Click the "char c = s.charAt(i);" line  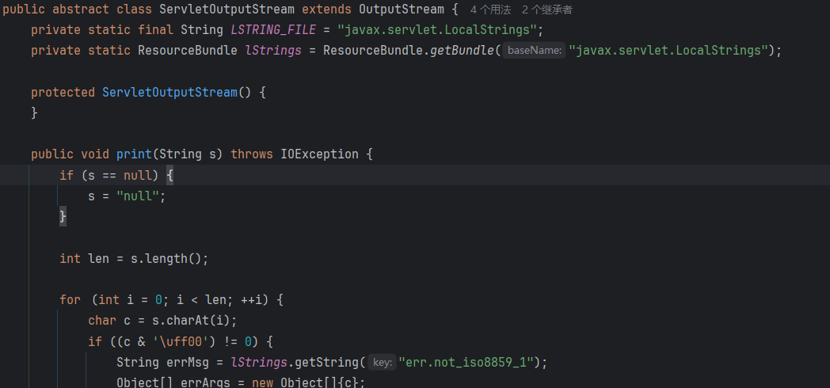point(162,321)
